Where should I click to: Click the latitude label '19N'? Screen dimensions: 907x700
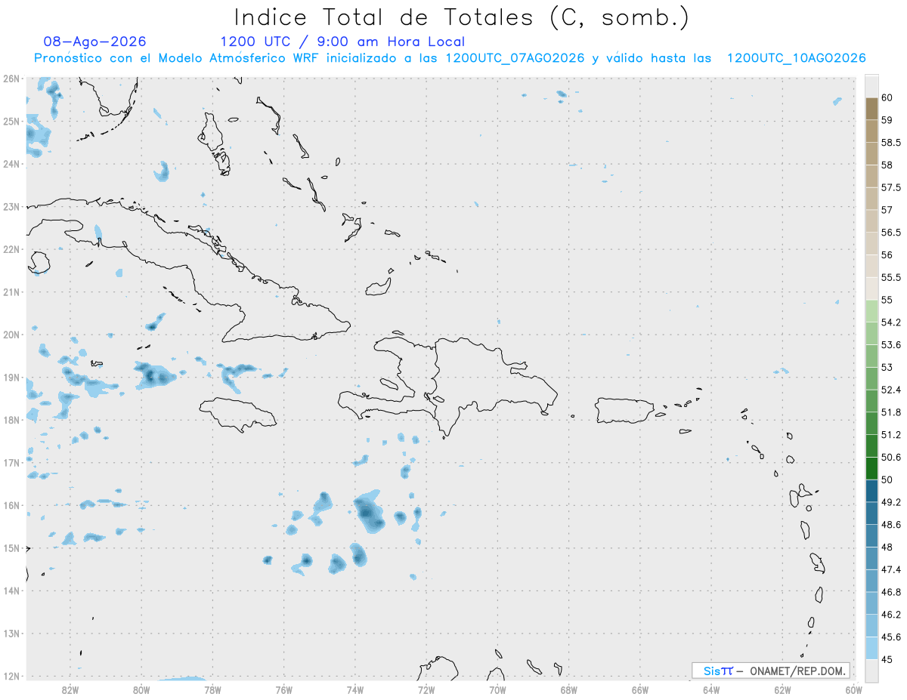[11, 377]
